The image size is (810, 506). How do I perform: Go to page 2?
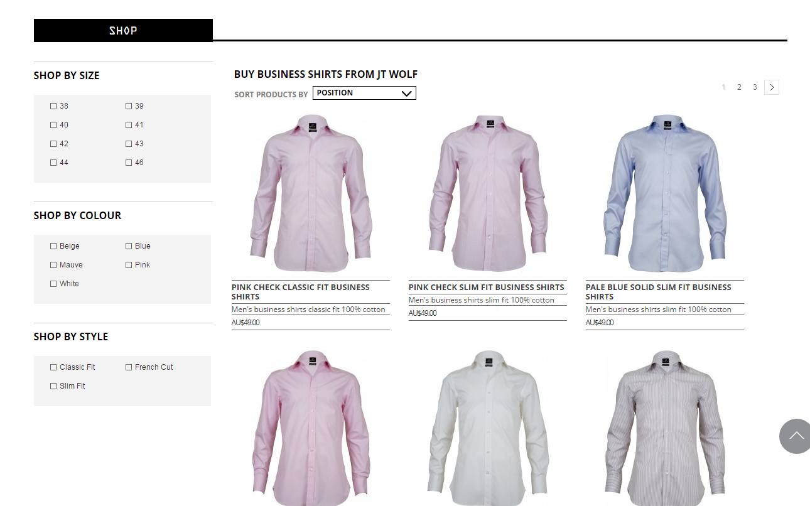[739, 87]
